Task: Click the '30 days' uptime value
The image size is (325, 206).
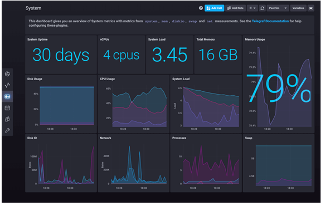Action: tap(61, 55)
